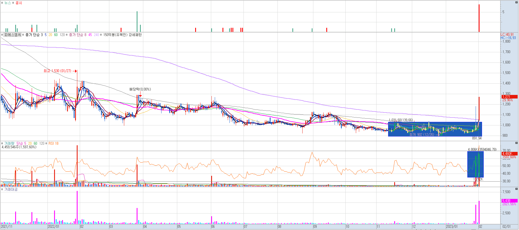This screenshot has width=519, height=230.
Task: Click the 1,800 price axis label
Action: pyautogui.click(x=507, y=42)
